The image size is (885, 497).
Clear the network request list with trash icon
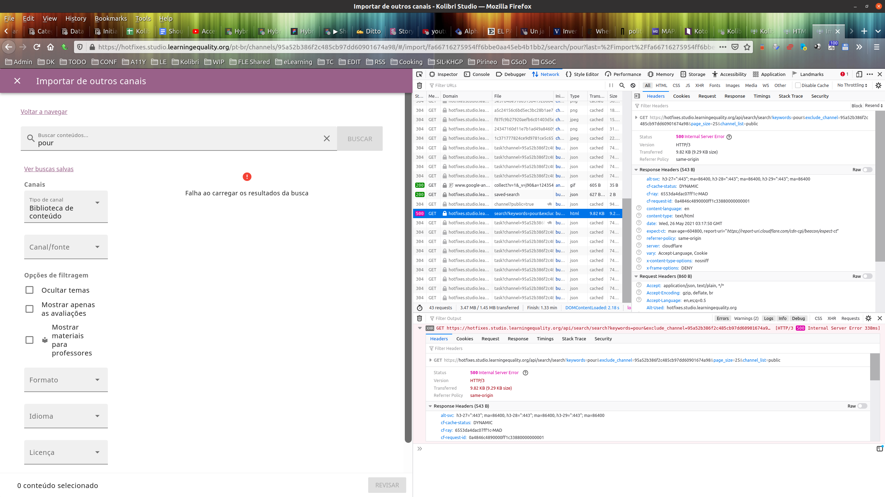[419, 85]
